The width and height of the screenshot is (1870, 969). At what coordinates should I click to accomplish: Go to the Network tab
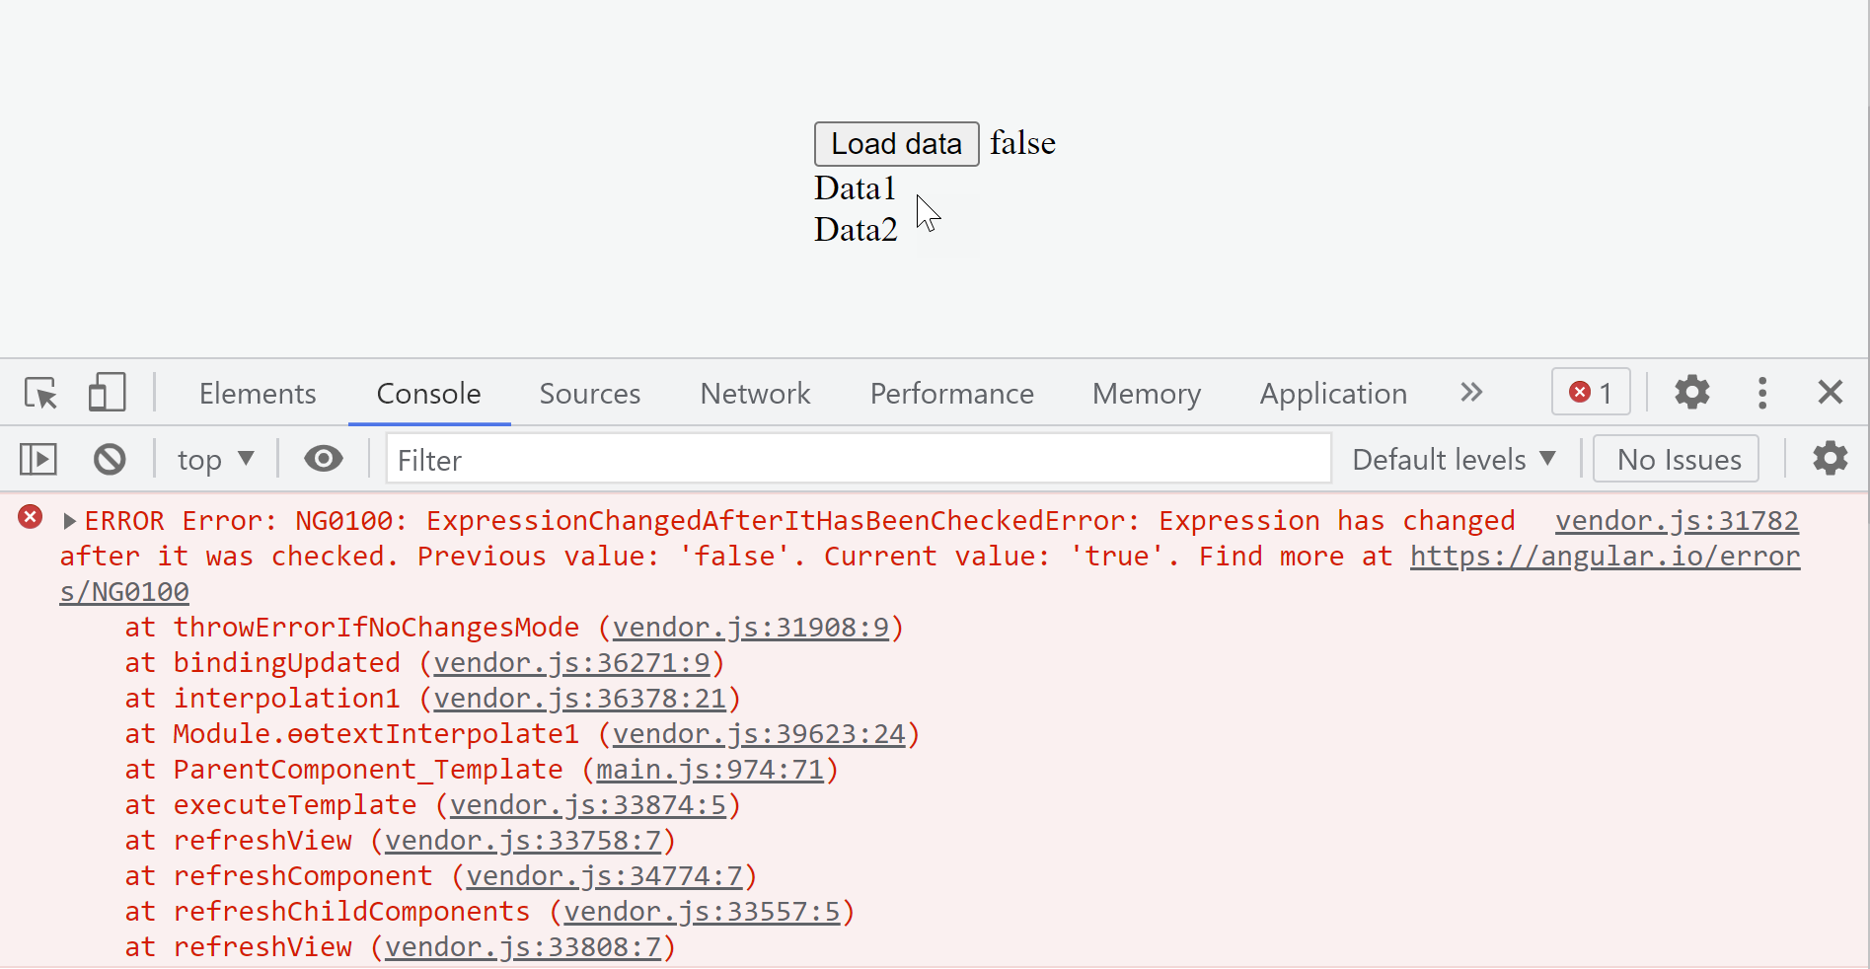[x=755, y=394]
